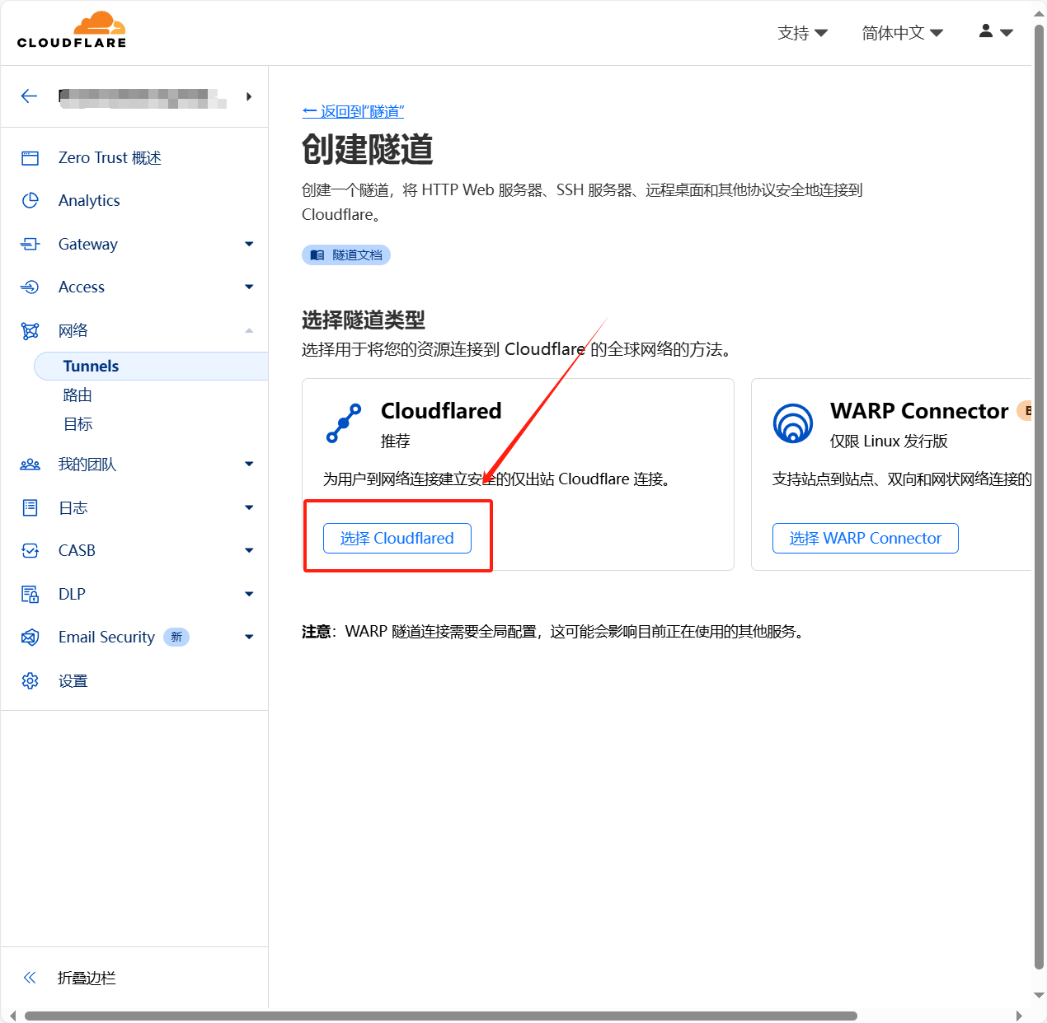The height and width of the screenshot is (1023, 1047).
Task: Click the horizontal scrollbar at bottom
Action: pyautogui.click(x=440, y=1016)
